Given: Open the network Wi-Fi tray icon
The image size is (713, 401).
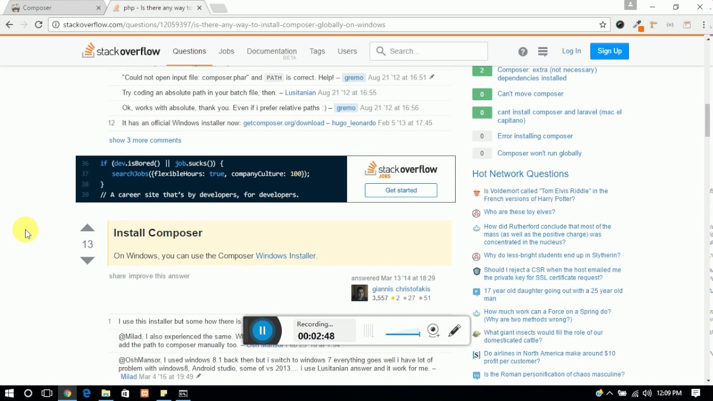Looking at the screenshot, I should pyautogui.click(x=635, y=394).
